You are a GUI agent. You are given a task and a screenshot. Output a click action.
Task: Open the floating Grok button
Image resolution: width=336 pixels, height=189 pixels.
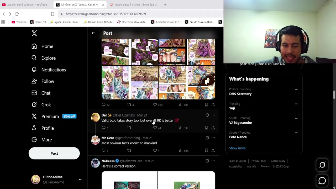[322, 165]
